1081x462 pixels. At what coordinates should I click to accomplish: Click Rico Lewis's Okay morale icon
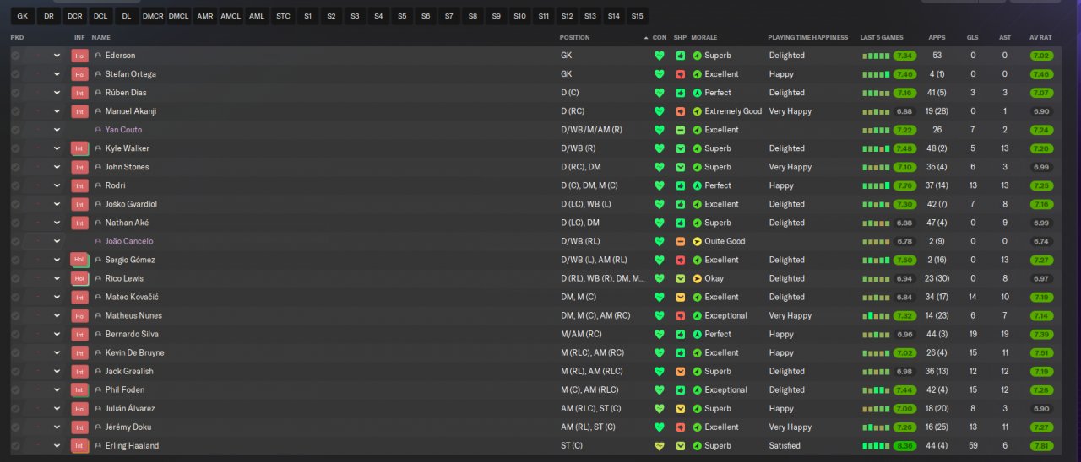click(698, 278)
